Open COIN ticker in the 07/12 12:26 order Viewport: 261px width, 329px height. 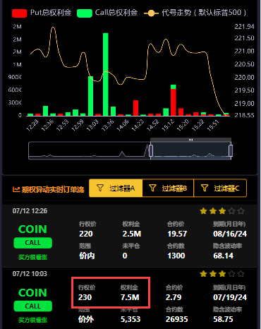click(x=32, y=229)
